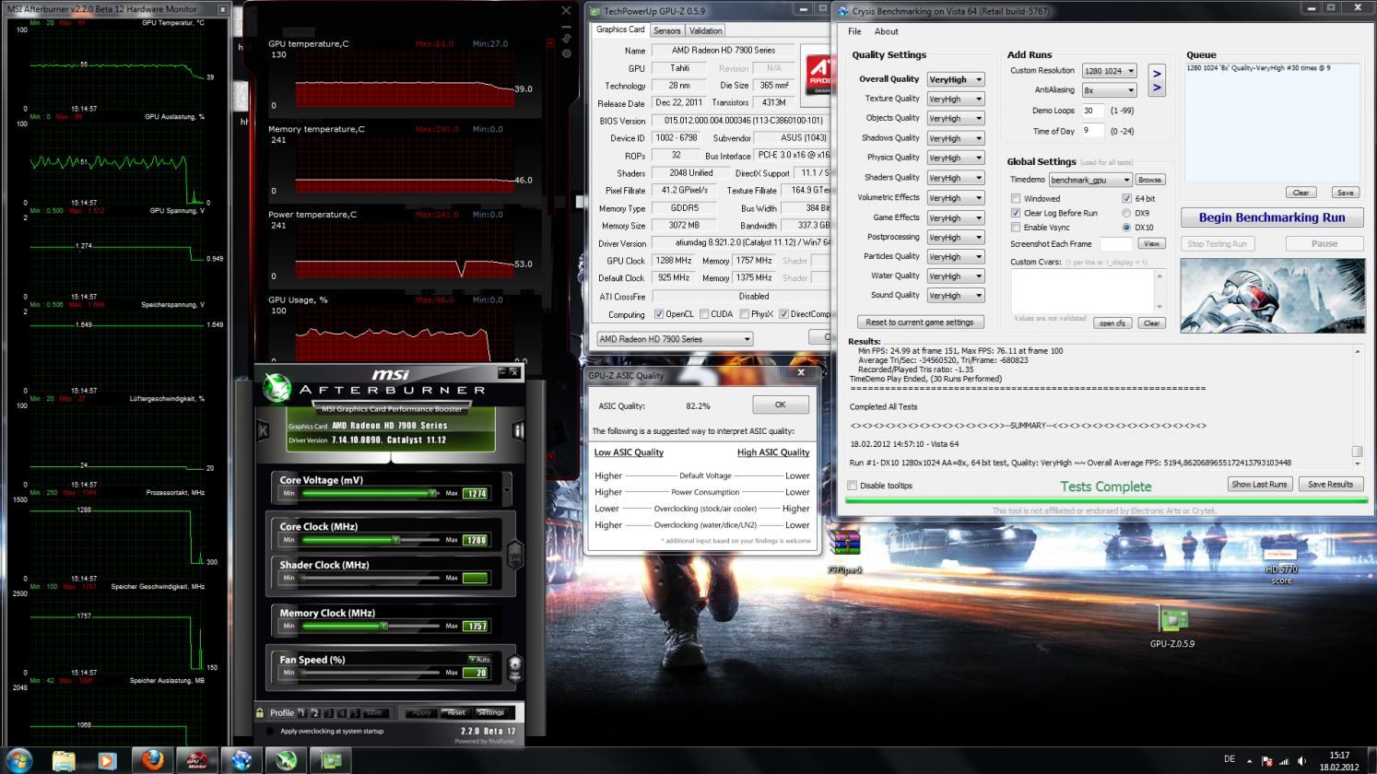Open the Overall Quality dropdown
The image size is (1377, 774).
955,79
